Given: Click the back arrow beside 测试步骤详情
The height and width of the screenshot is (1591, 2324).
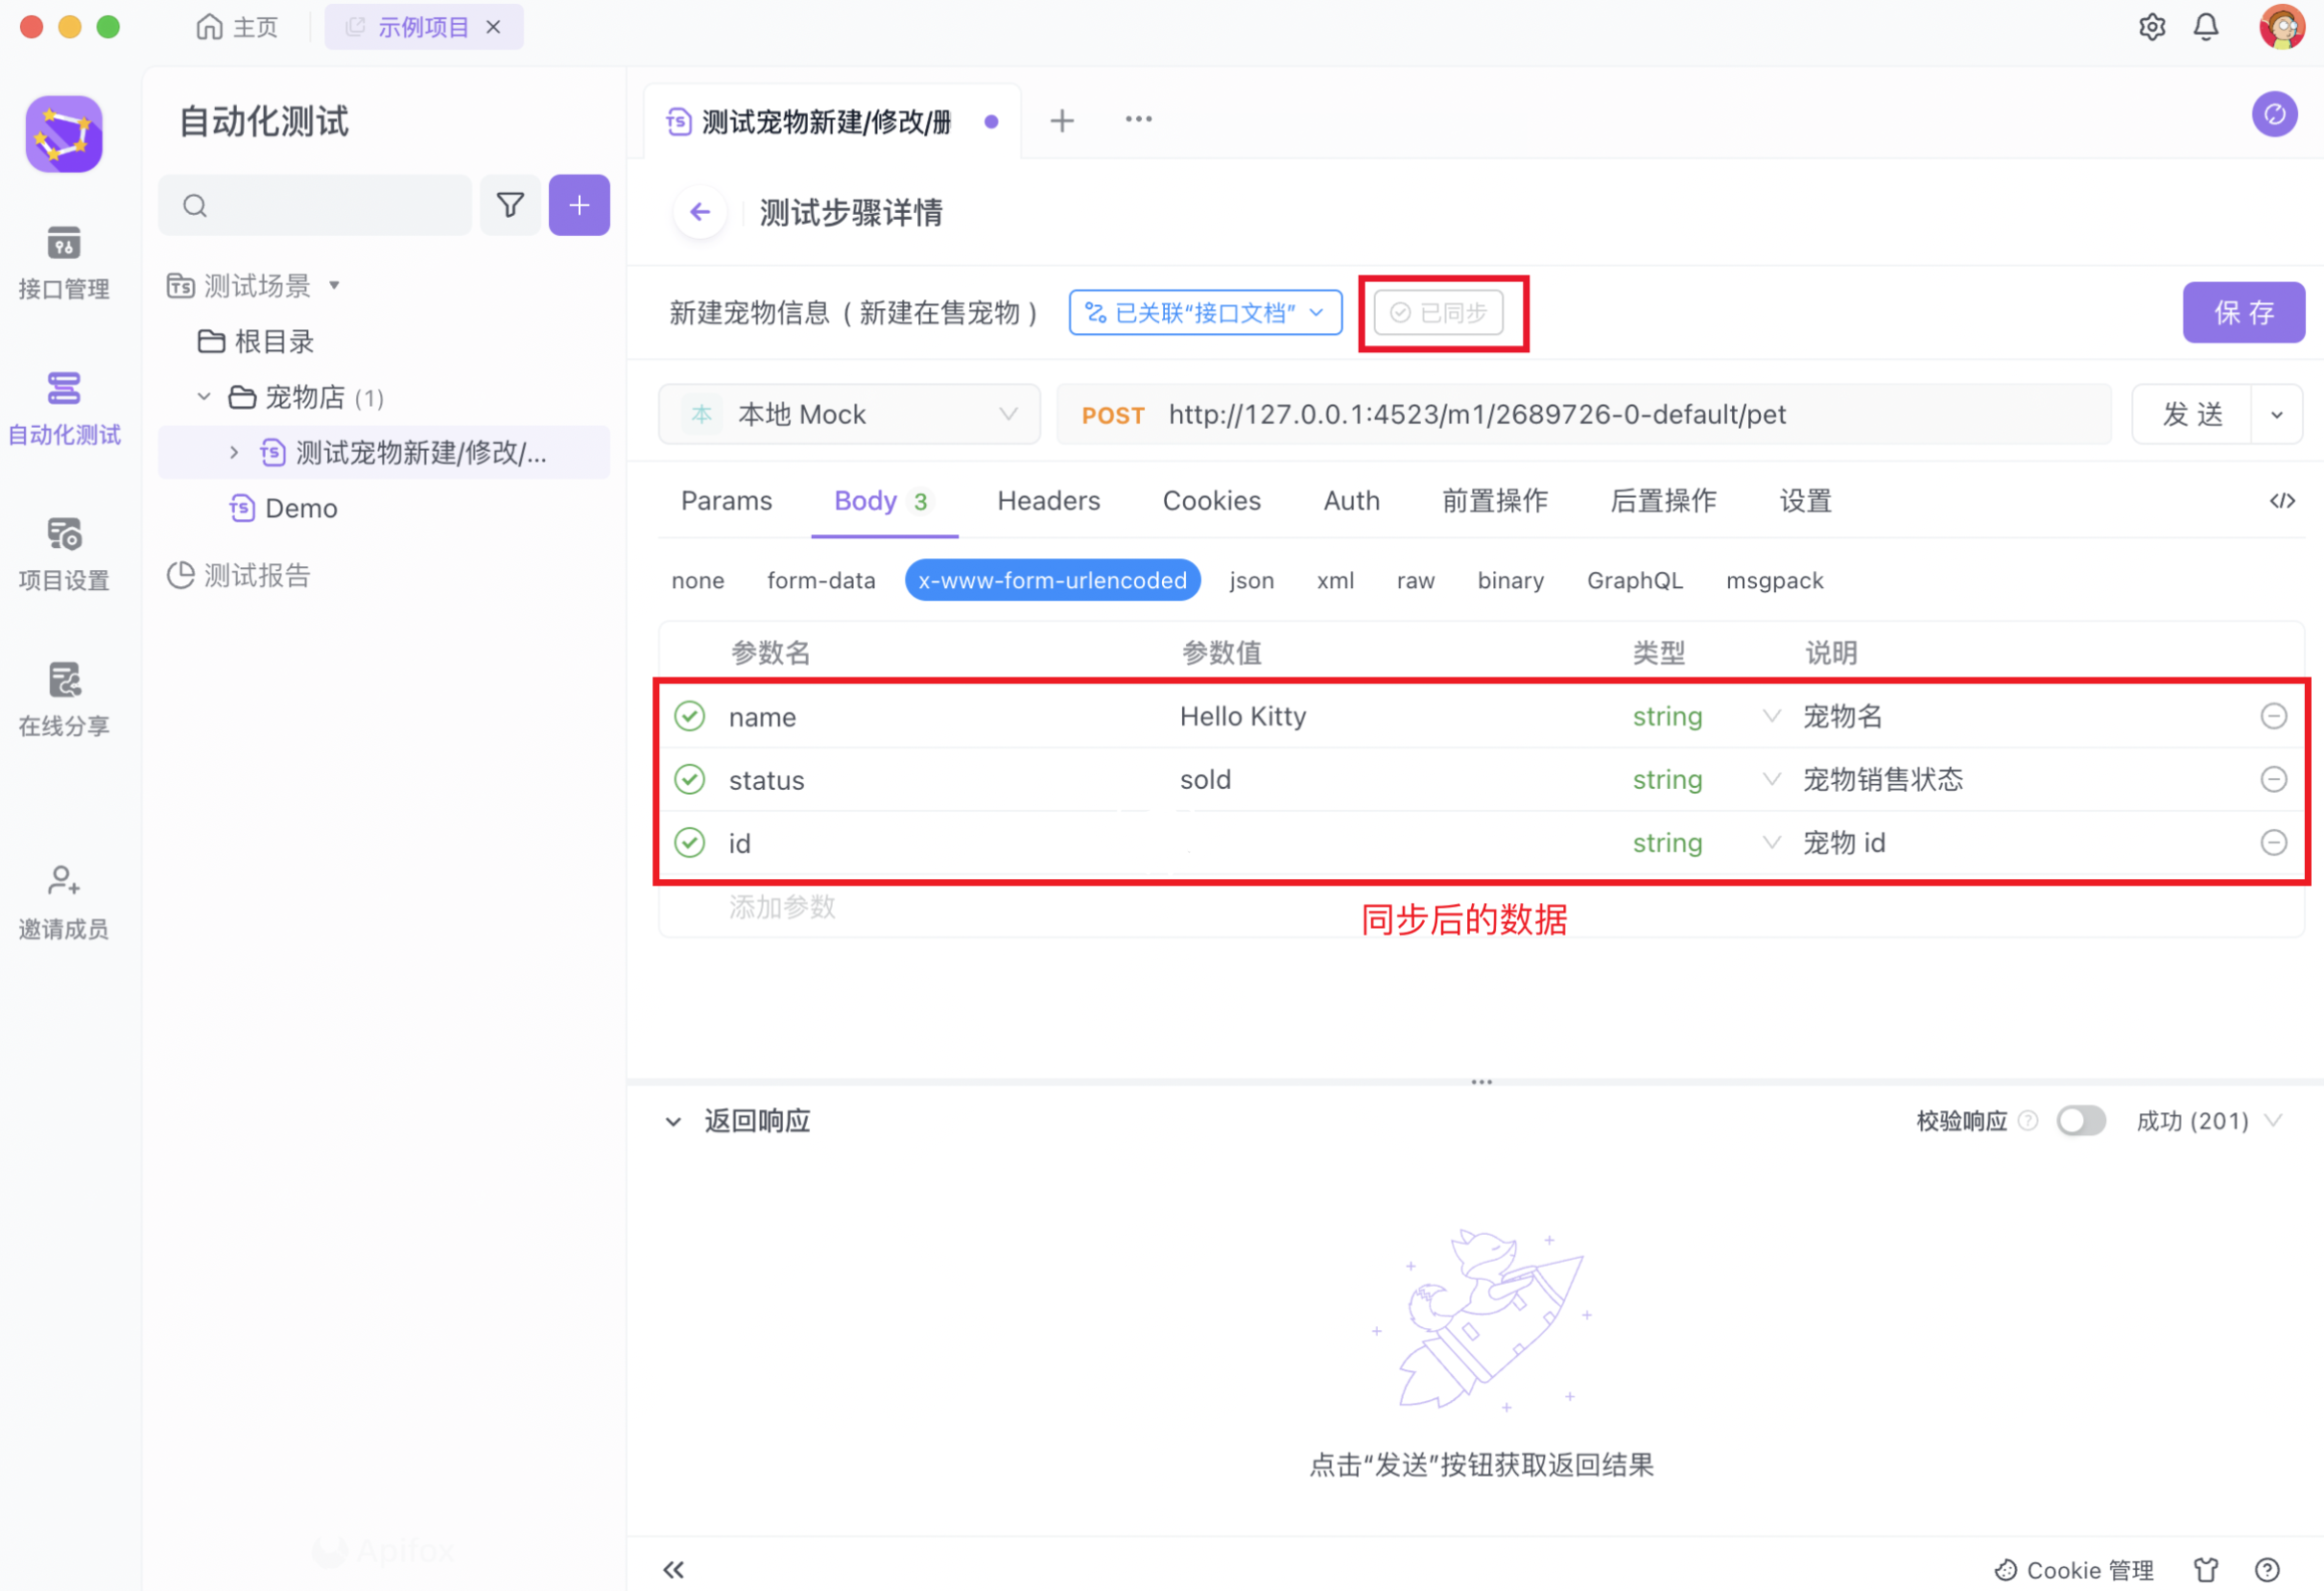Looking at the screenshot, I should [x=700, y=212].
